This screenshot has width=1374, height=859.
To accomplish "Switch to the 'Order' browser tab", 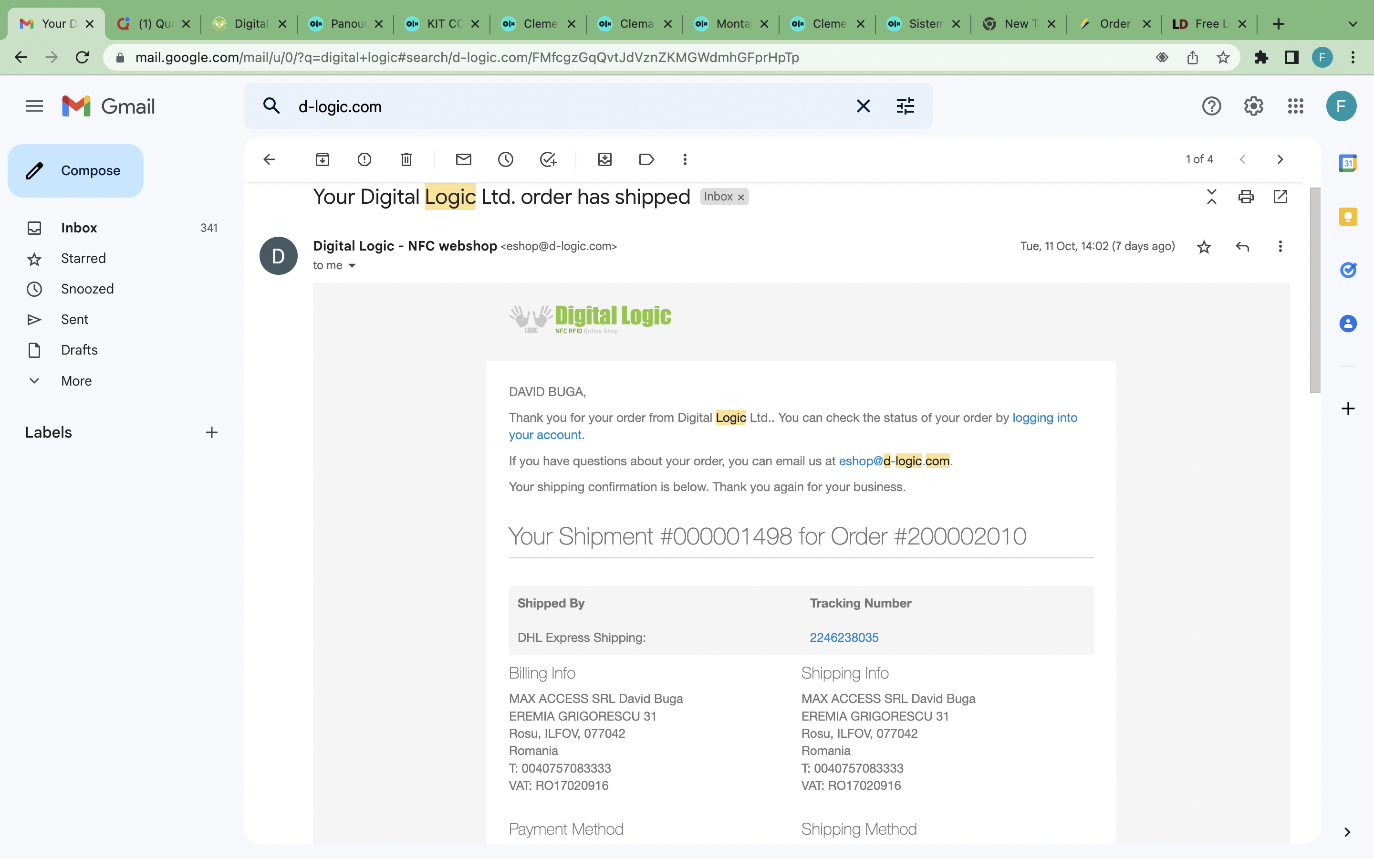I will (1114, 24).
